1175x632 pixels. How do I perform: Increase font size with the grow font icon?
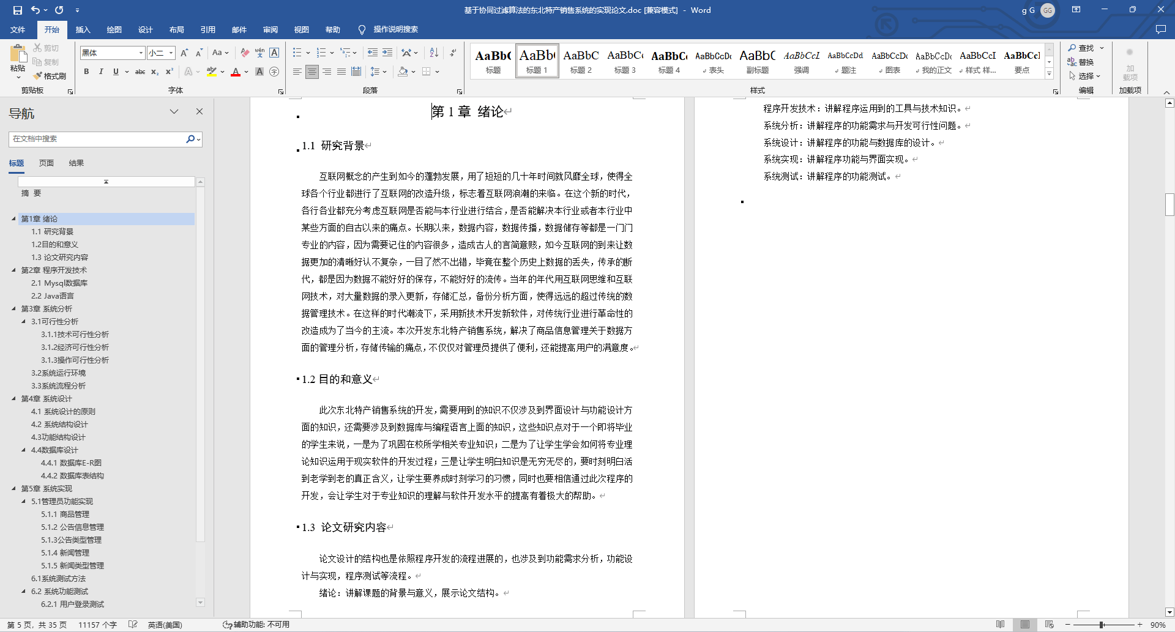point(184,53)
